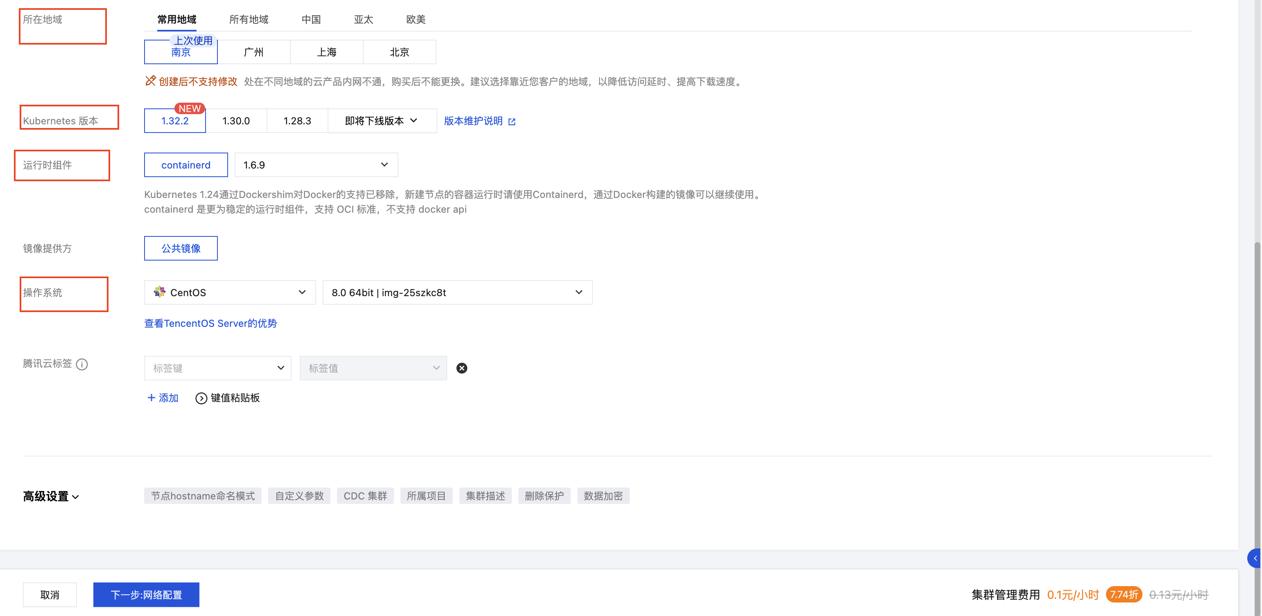This screenshot has width=1262, height=616.
Task: Click 数据加密 tag
Action: [603, 496]
